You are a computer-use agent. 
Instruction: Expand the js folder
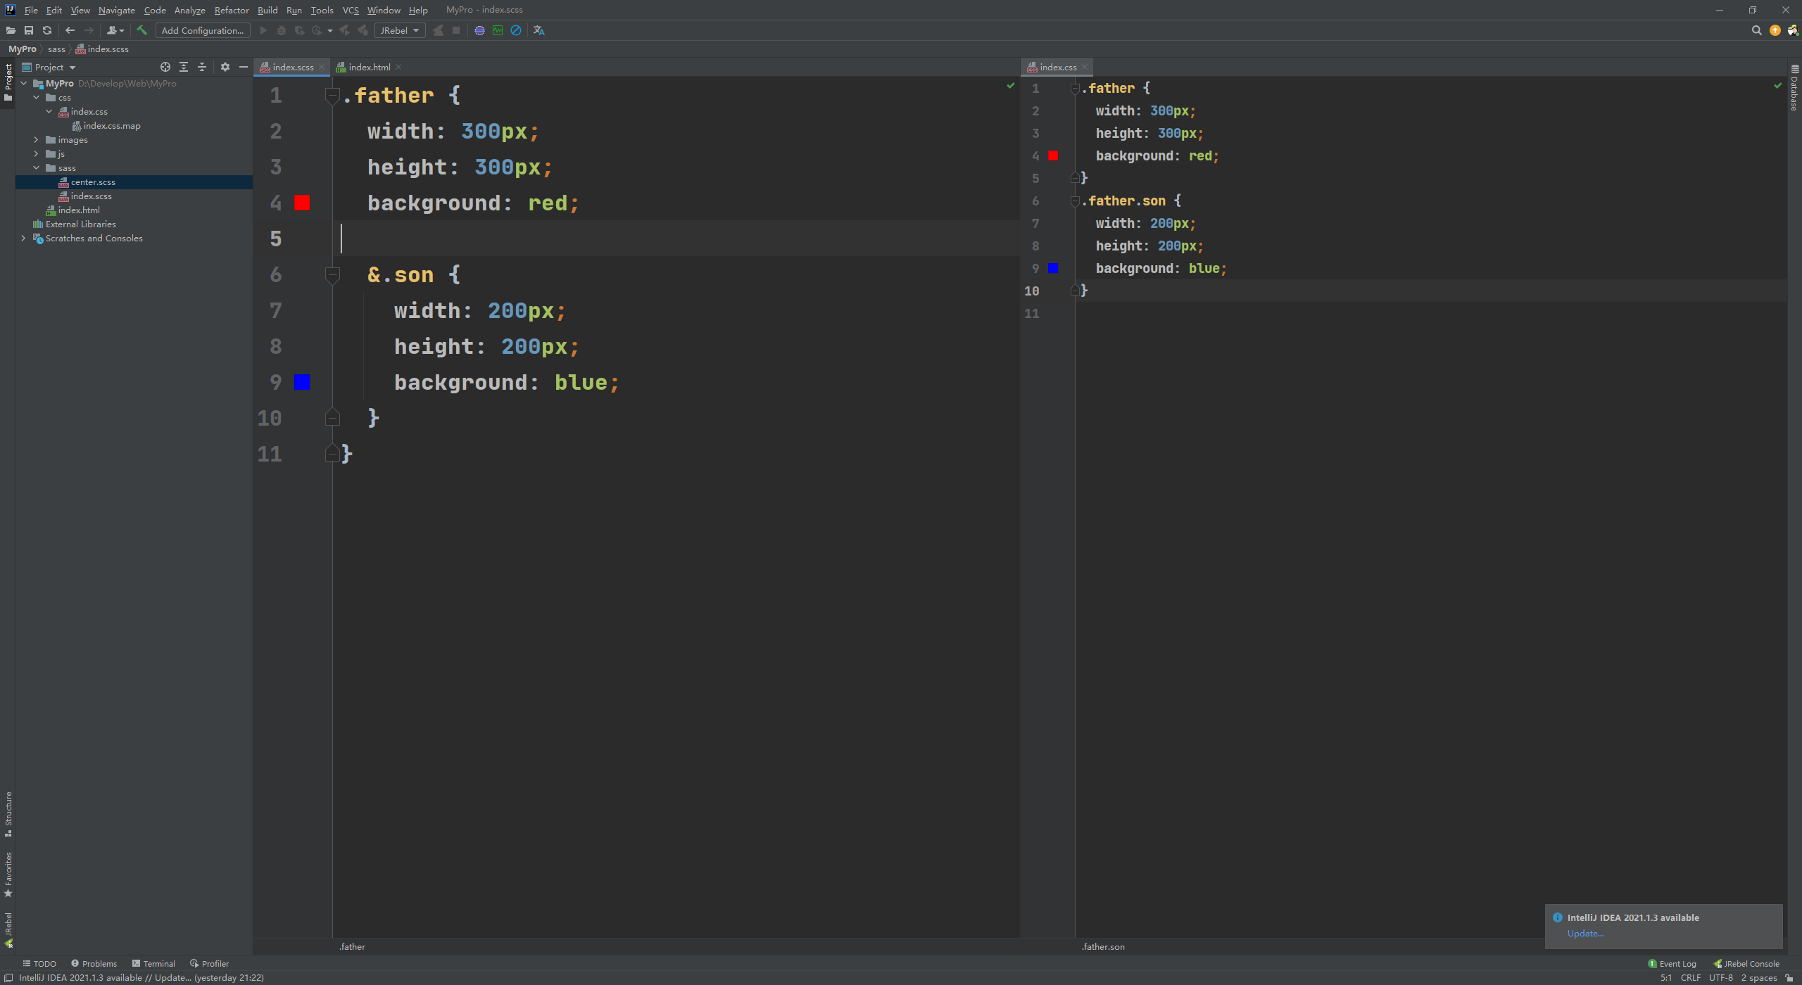37,153
